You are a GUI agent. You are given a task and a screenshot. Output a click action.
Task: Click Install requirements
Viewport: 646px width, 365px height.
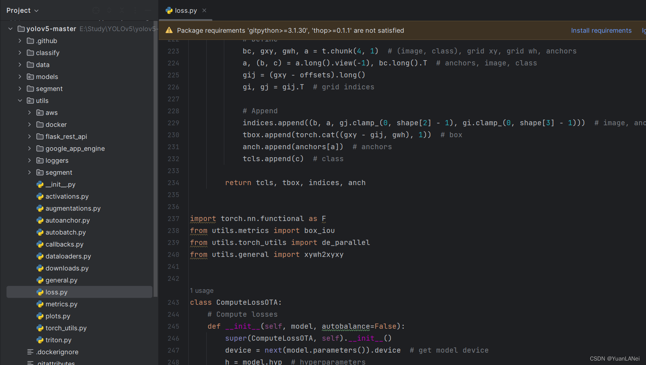601,30
